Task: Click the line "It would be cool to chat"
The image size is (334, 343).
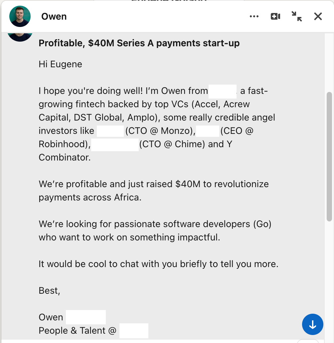Action: click(158, 264)
